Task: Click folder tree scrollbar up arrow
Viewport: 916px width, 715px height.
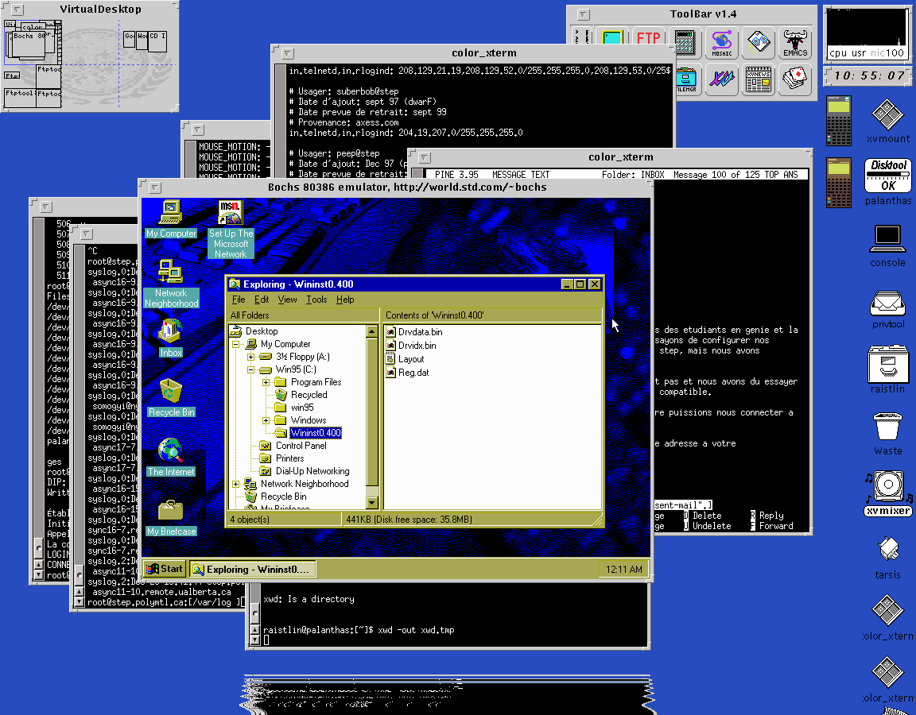Action: tap(371, 331)
